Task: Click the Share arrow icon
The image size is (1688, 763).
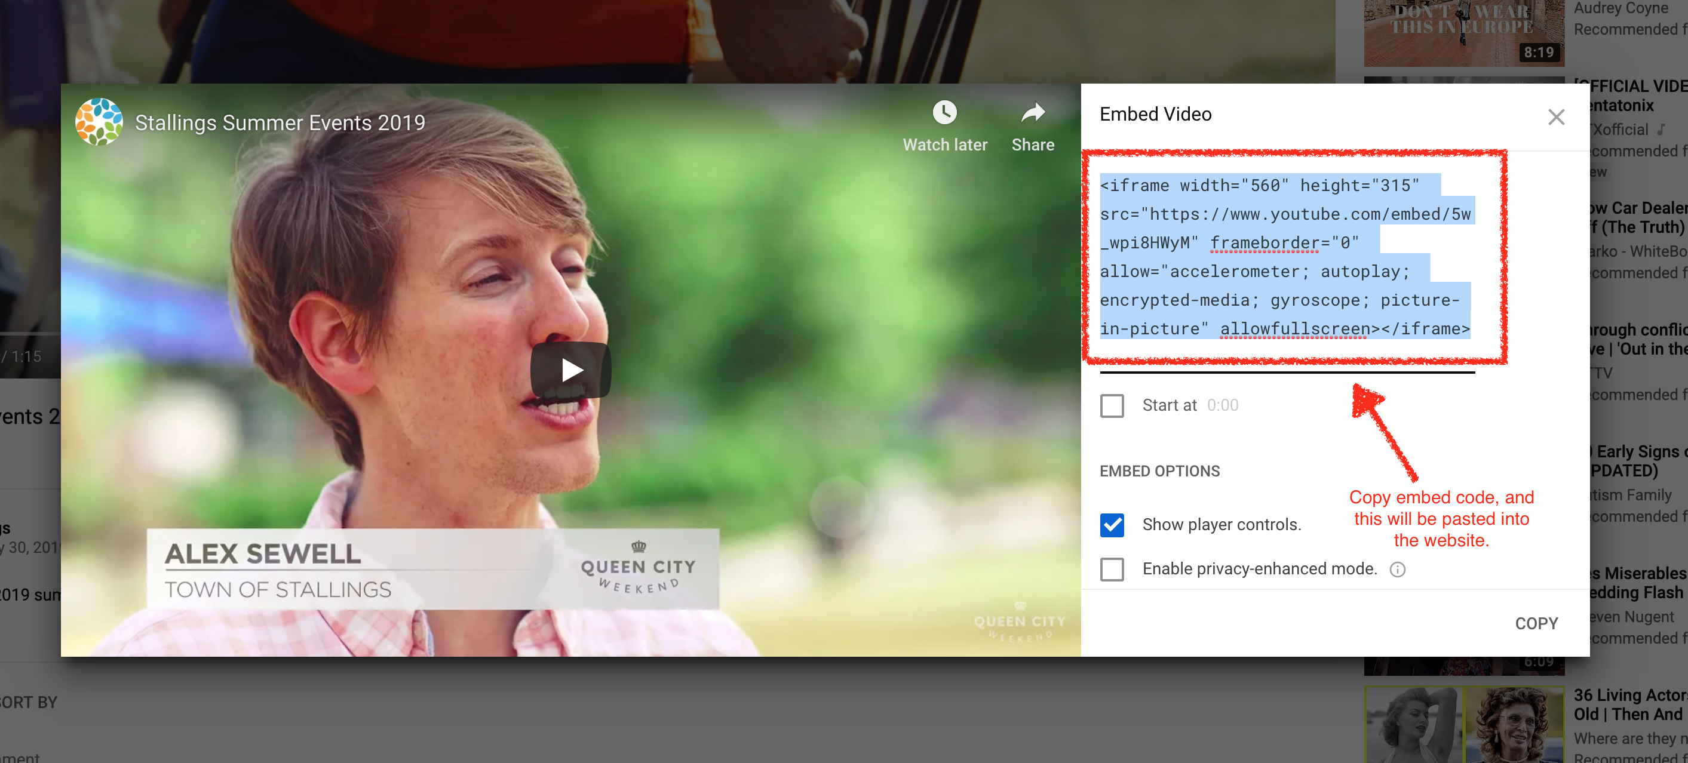Action: (x=1032, y=113)
